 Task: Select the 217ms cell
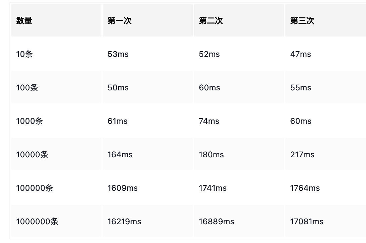(x=326, y=155)
